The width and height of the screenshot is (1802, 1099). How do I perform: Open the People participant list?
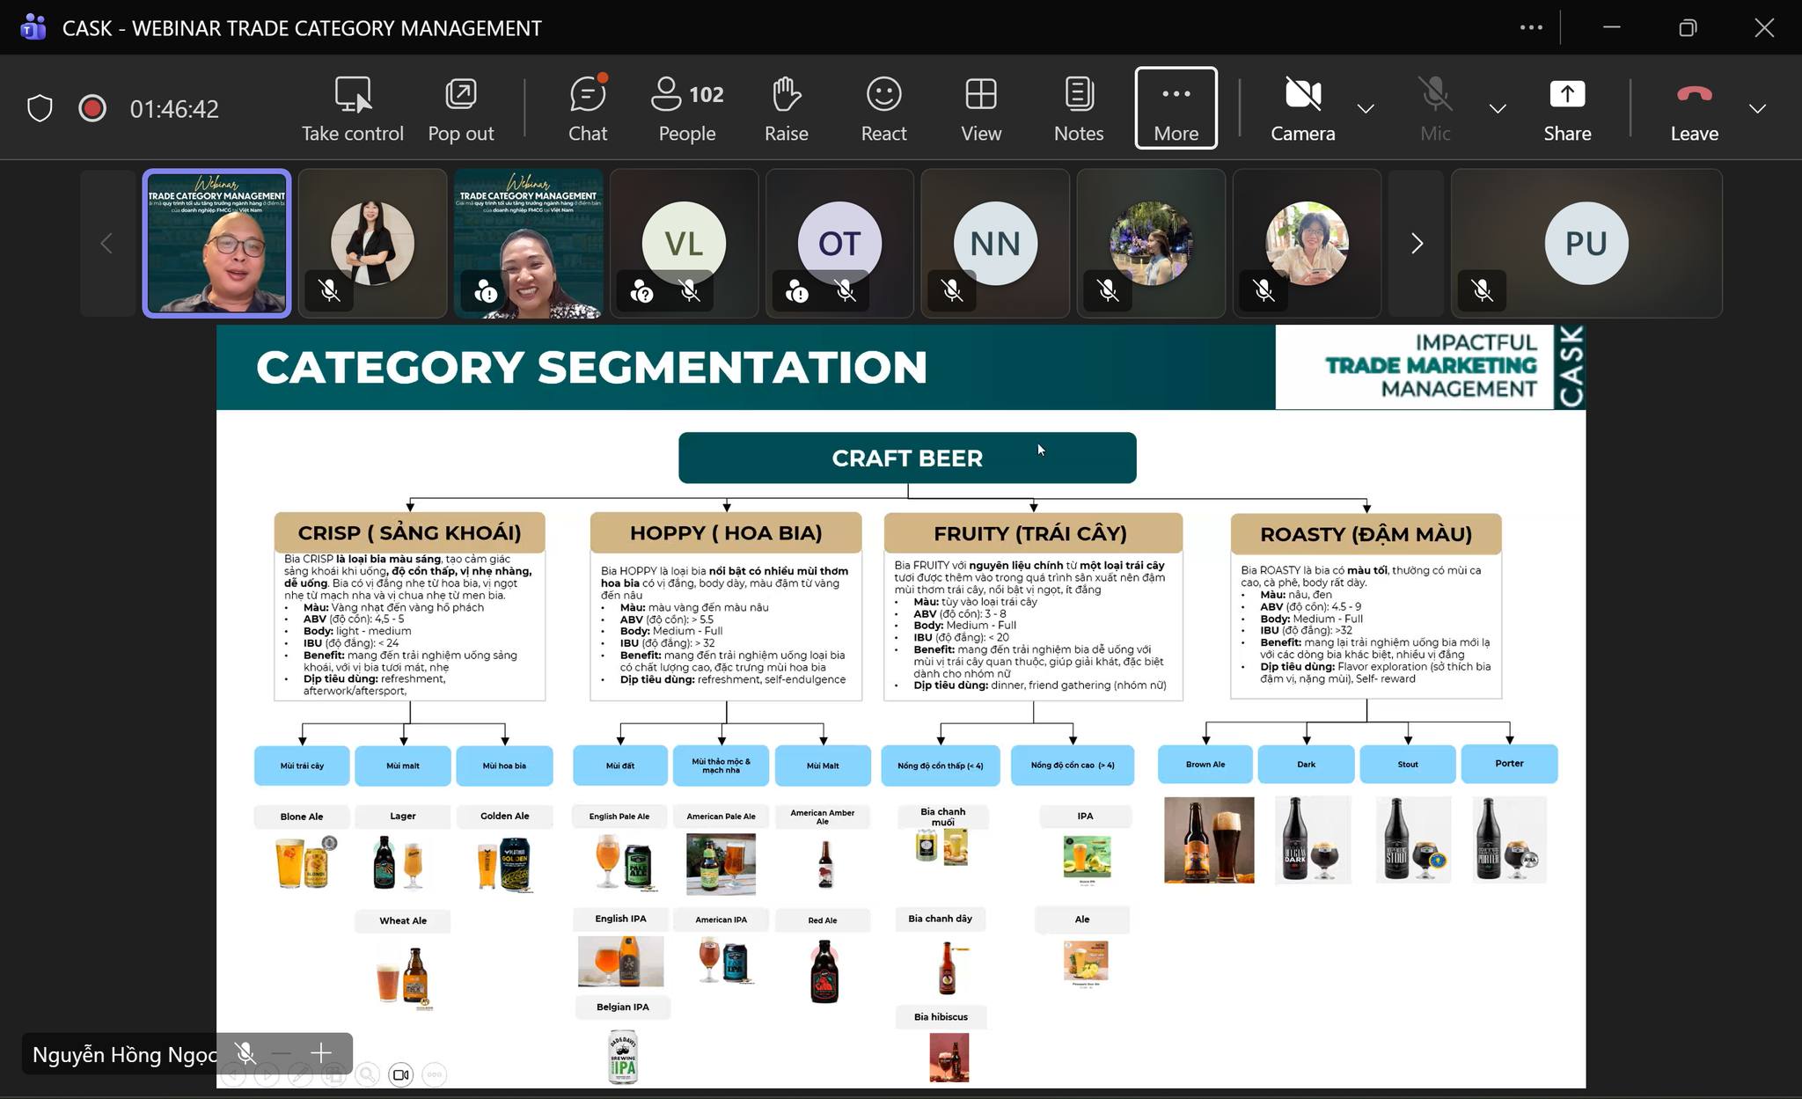687,108
